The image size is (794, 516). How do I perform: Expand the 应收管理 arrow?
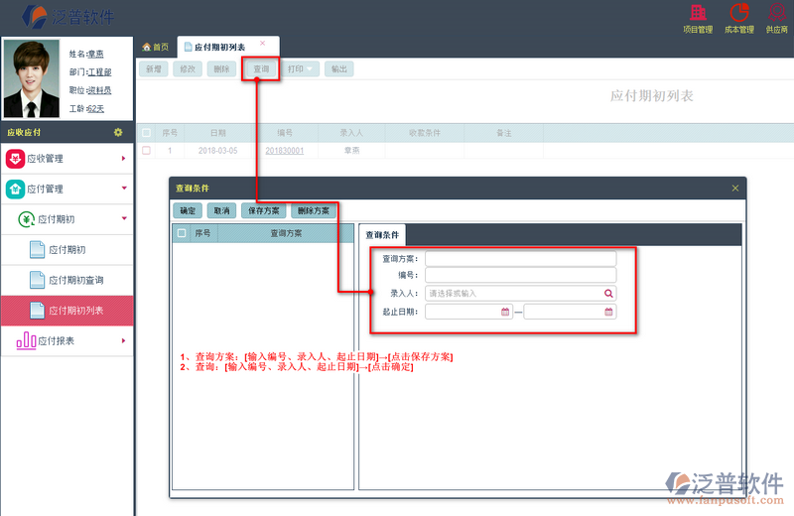(123, 159)
